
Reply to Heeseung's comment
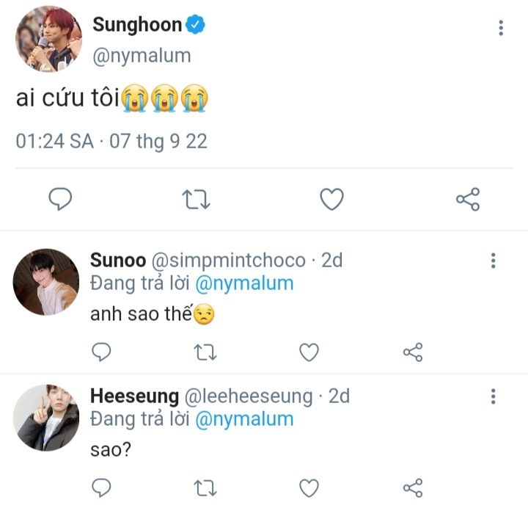102,487
